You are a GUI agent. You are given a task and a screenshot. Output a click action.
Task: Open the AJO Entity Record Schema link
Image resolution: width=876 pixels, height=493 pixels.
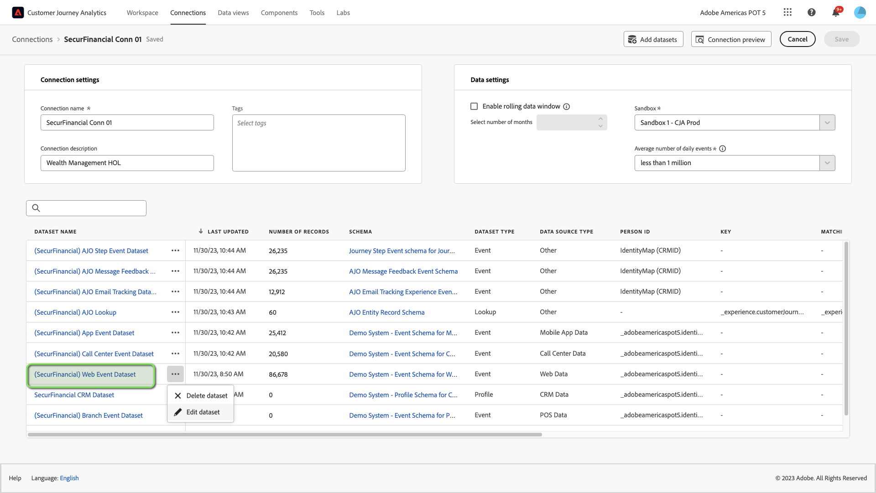pyautogui.click(x=386, y=312)
